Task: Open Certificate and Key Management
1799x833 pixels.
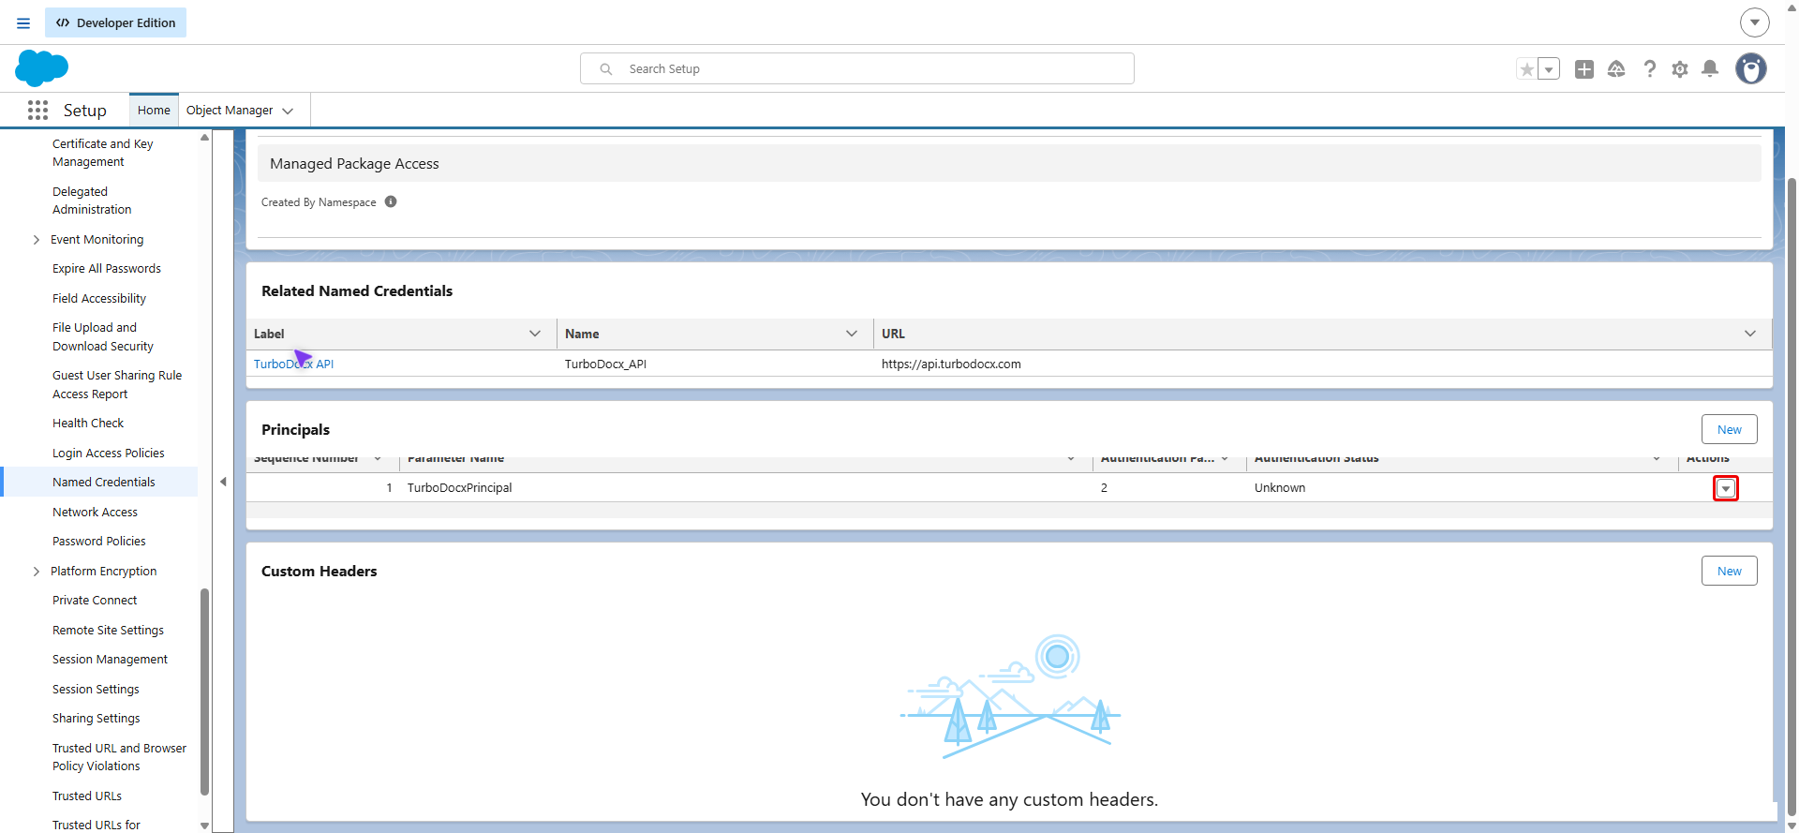Action: click(102, 153)
